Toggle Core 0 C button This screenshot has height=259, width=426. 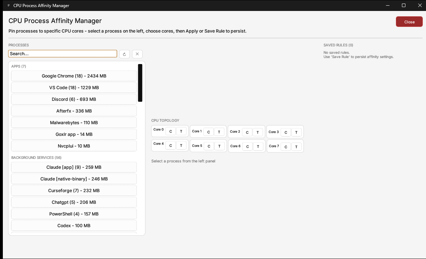170,131
